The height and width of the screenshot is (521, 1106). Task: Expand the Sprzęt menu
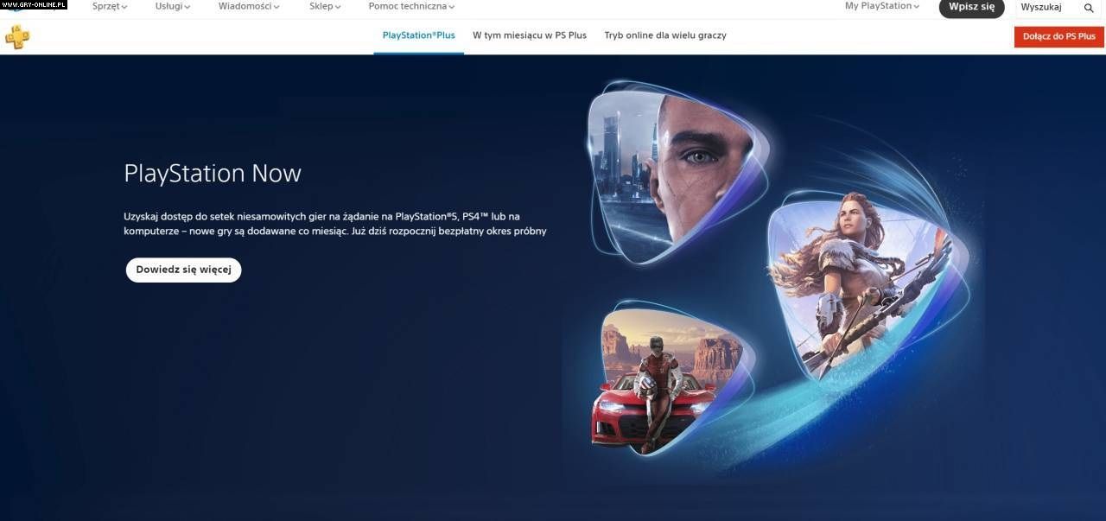pos(110,6)
